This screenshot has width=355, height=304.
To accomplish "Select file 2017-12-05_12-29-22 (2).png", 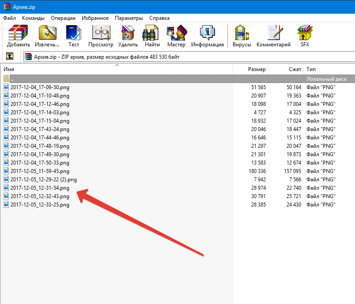I will [44, 180].
